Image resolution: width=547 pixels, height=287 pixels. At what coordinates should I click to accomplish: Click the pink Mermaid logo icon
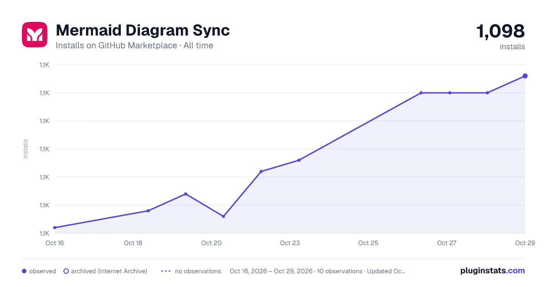coord(35,35)
